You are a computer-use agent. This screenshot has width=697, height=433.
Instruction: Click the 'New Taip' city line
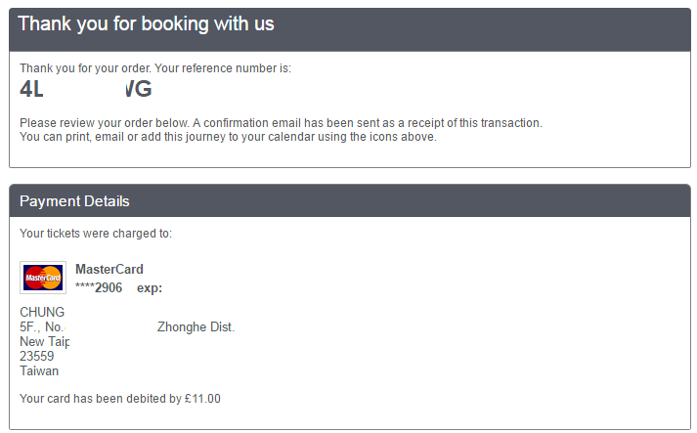tap(44, 341)
